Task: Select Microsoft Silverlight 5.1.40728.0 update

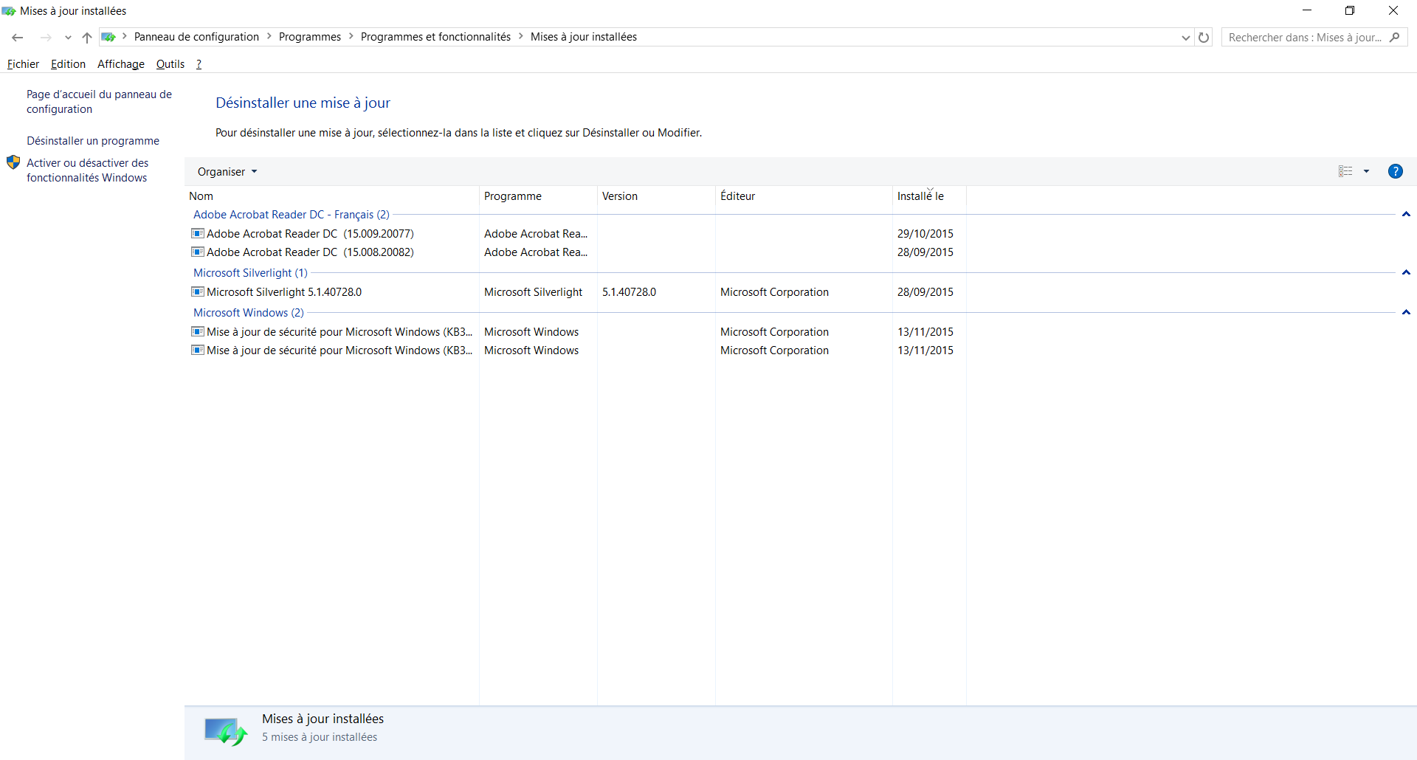Action: click(284, 292)
